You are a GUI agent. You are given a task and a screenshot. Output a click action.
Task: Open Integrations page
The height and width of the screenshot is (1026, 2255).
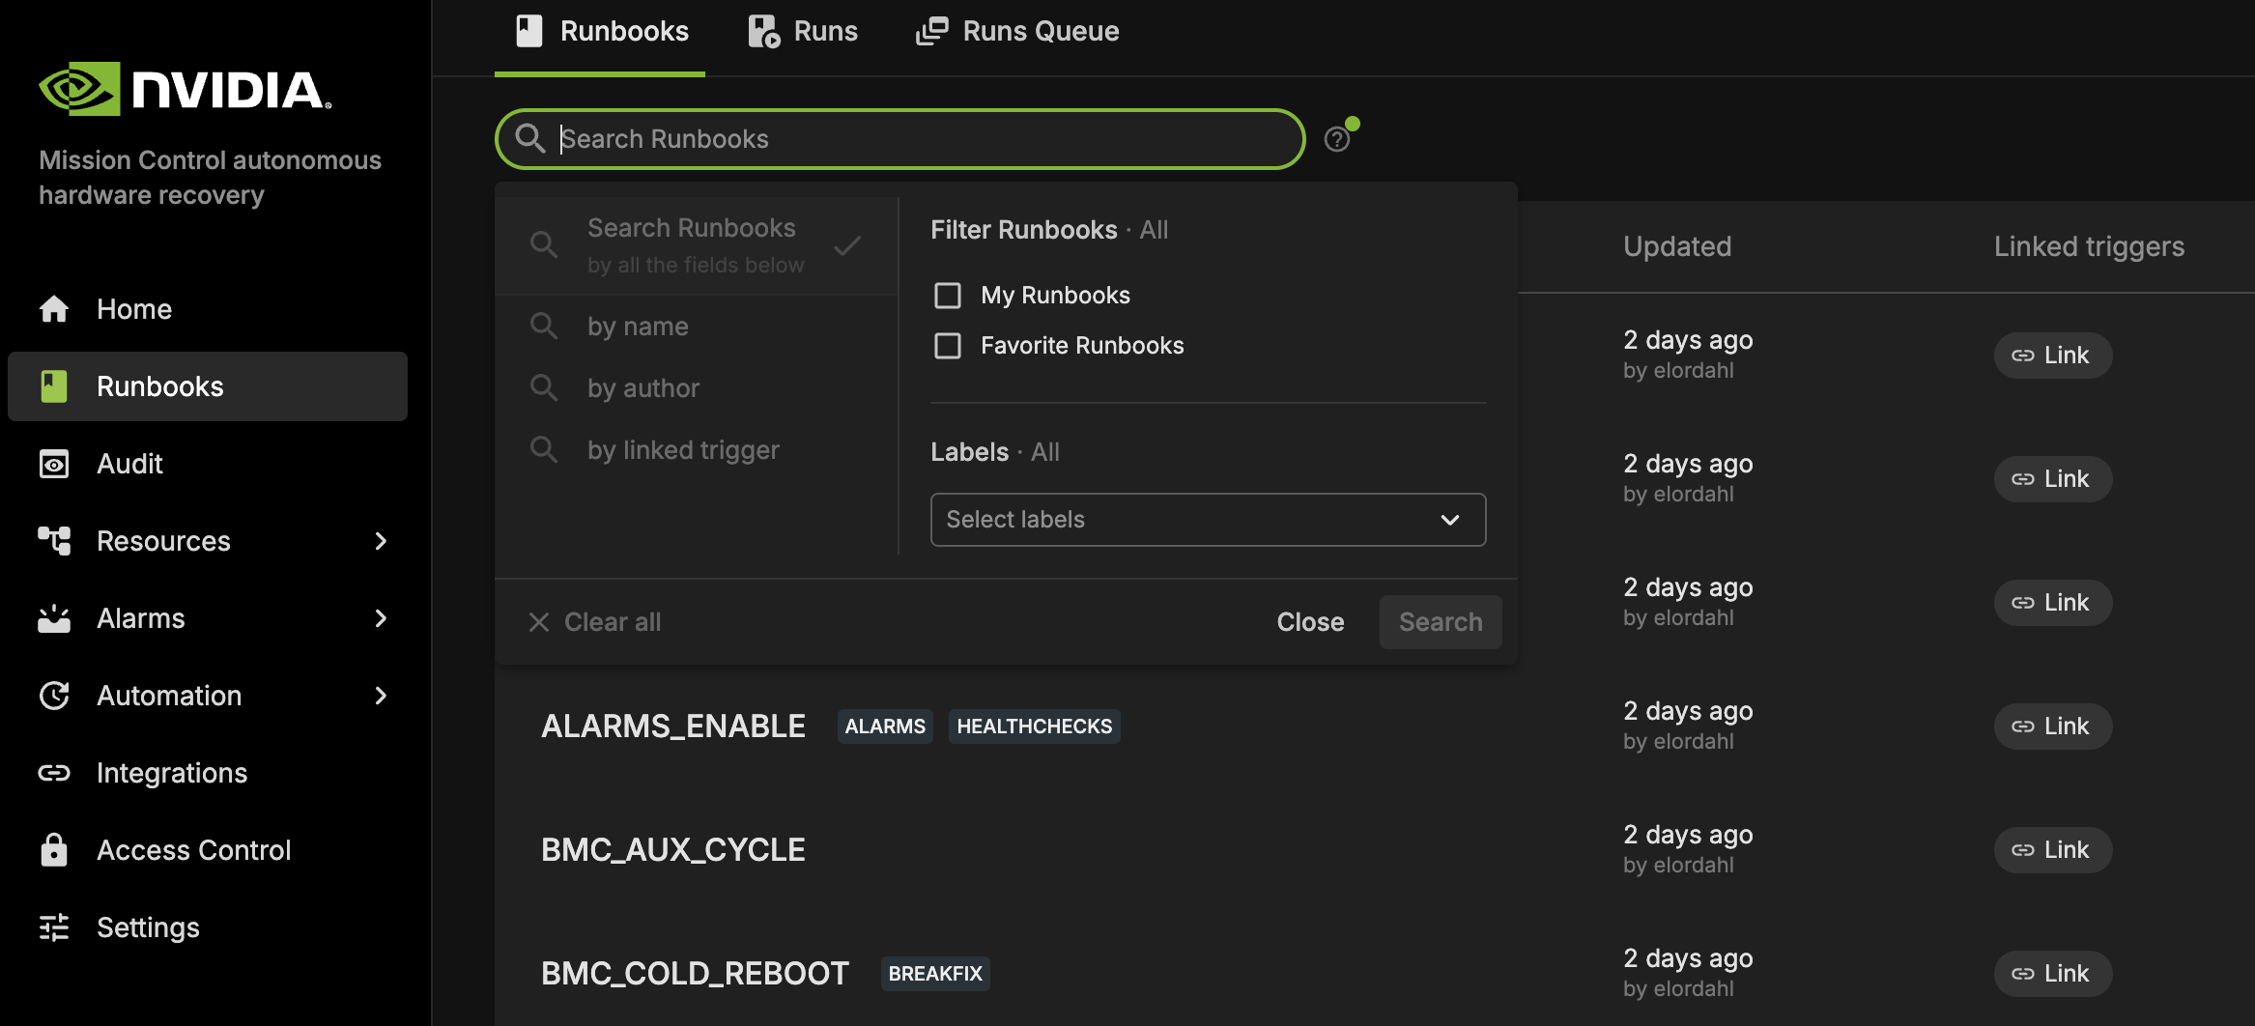[x=208, y=773]
